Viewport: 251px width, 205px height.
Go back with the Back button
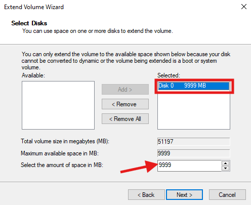146,195
